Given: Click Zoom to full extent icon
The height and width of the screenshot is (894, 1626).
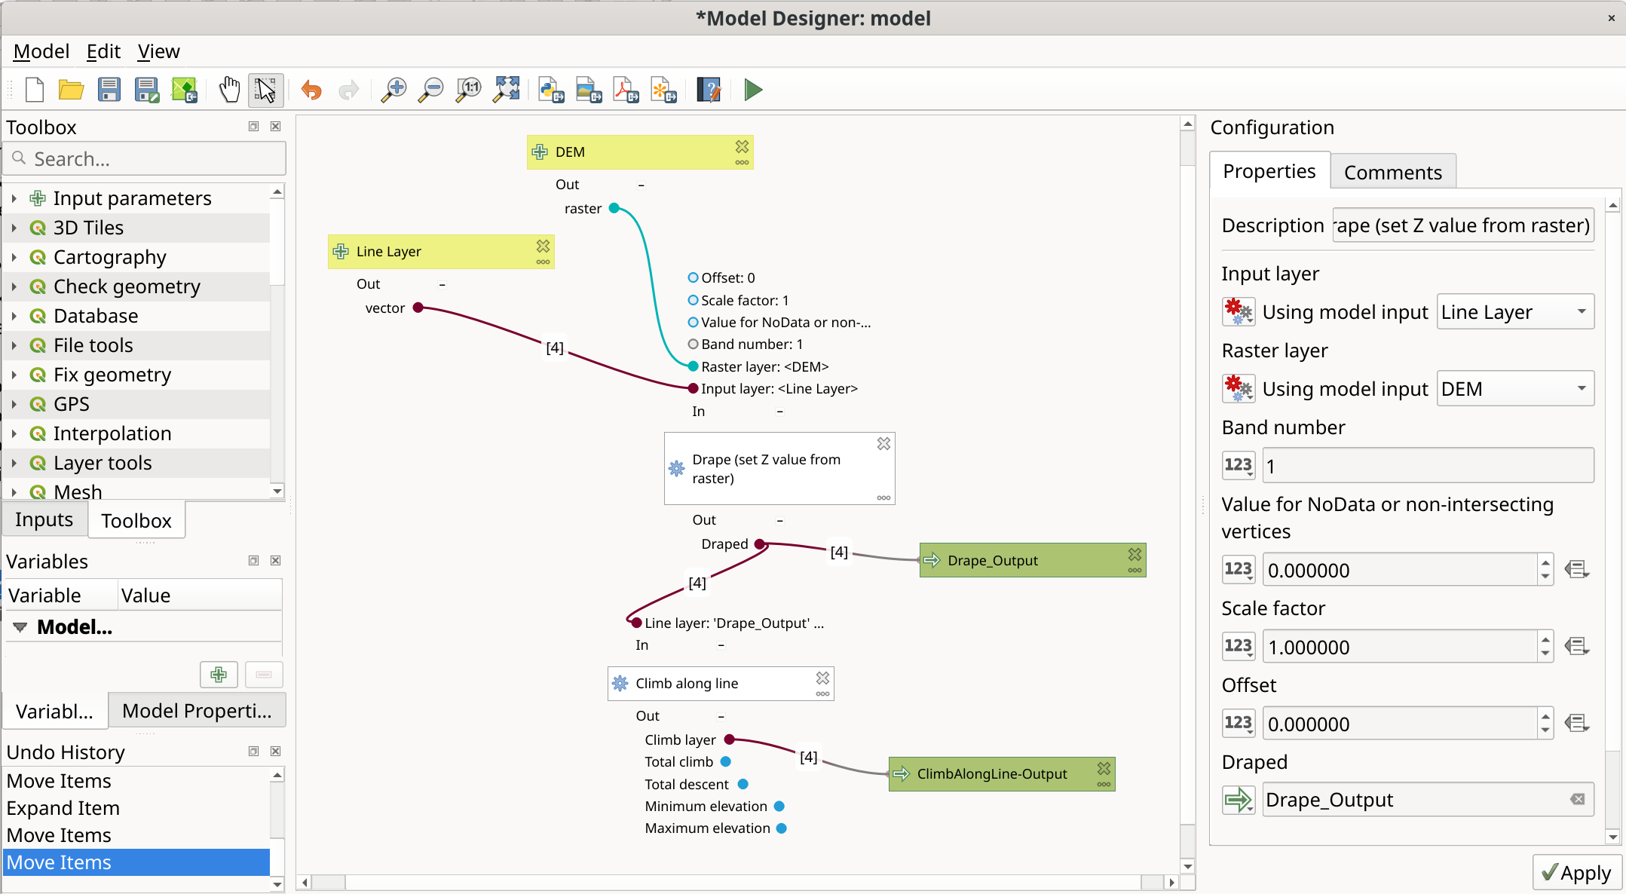Looking at the screenshot, I should [507, 90].
